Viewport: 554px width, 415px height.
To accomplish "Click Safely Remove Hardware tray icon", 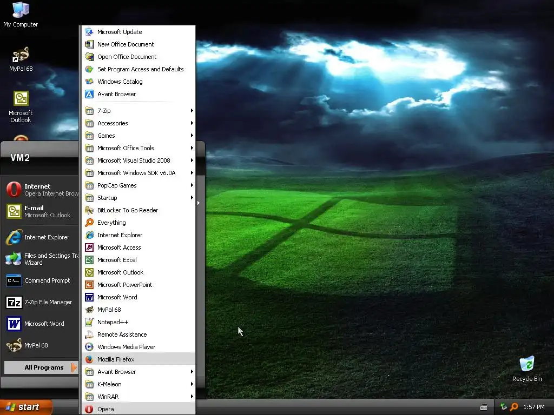I will point(504,407).
